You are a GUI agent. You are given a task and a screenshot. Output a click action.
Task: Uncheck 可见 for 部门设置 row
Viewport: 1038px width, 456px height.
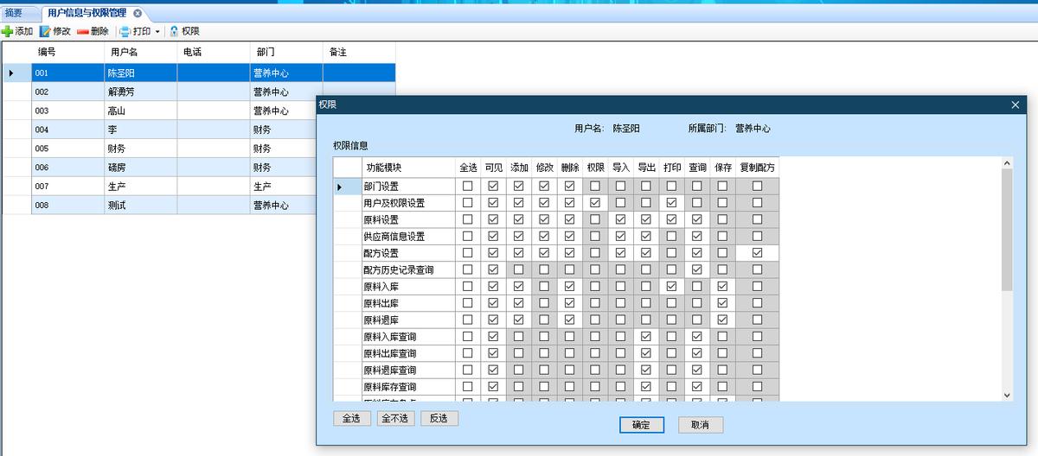[x=493, y=186]
